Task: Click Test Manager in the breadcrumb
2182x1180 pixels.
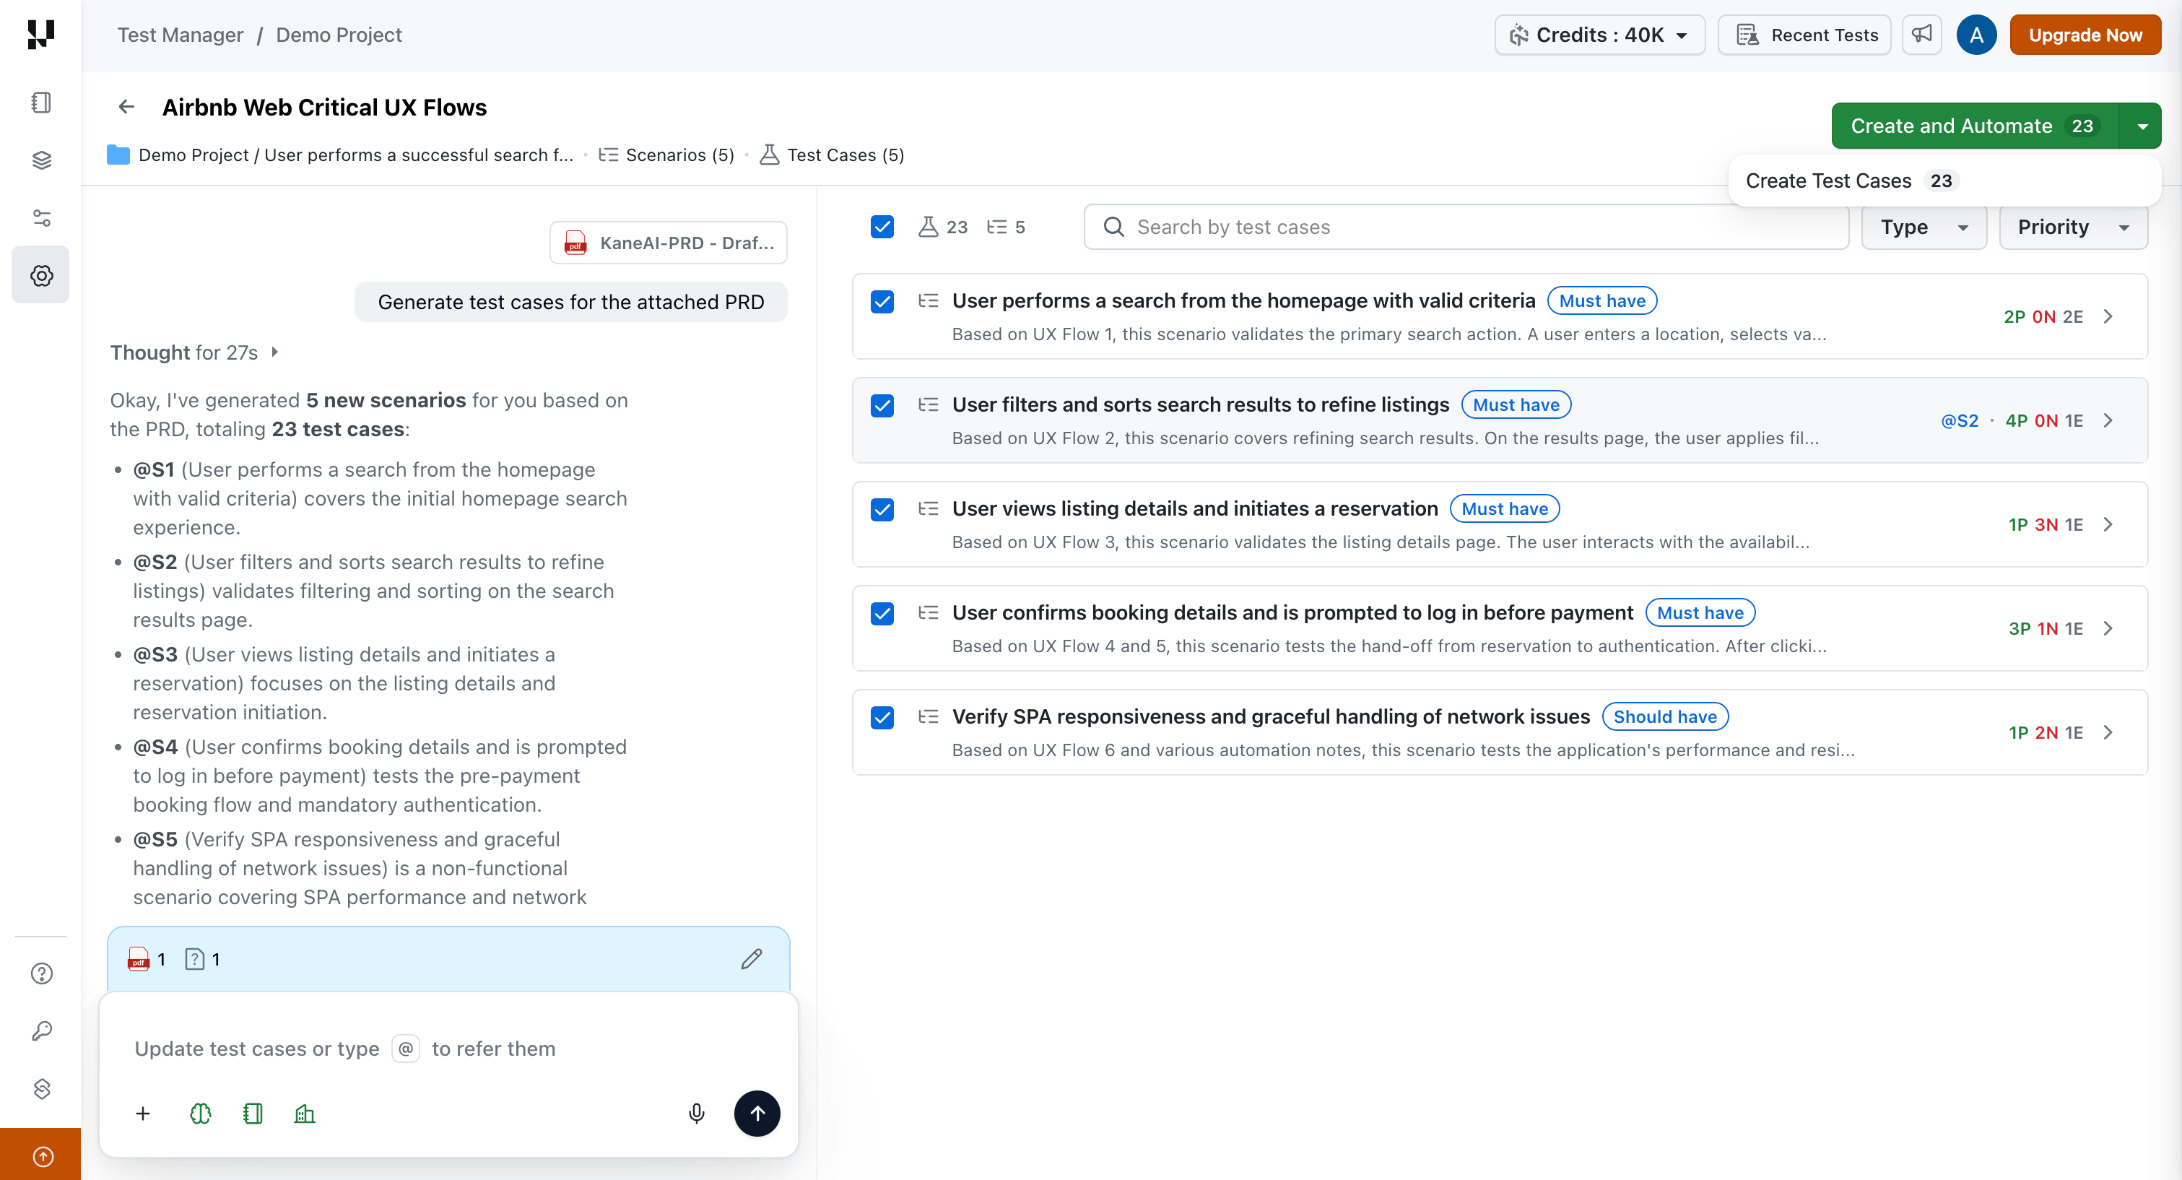Action: point(180,35)
